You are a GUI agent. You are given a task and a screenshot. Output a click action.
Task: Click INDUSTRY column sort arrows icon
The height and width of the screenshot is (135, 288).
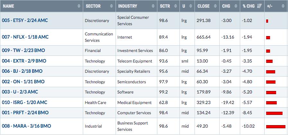(x=153, y=6)
